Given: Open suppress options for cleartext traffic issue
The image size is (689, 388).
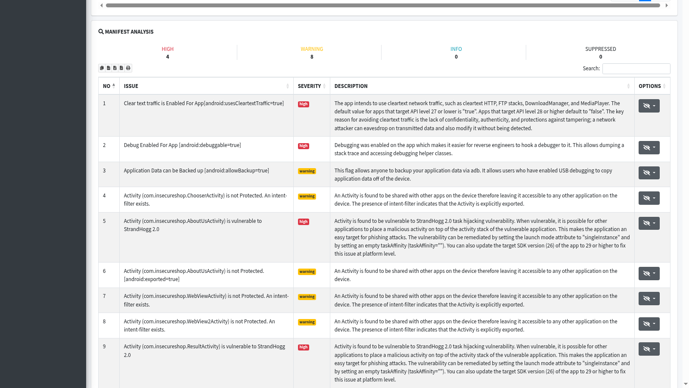Looking at the screenshot, I should (649, 106).
